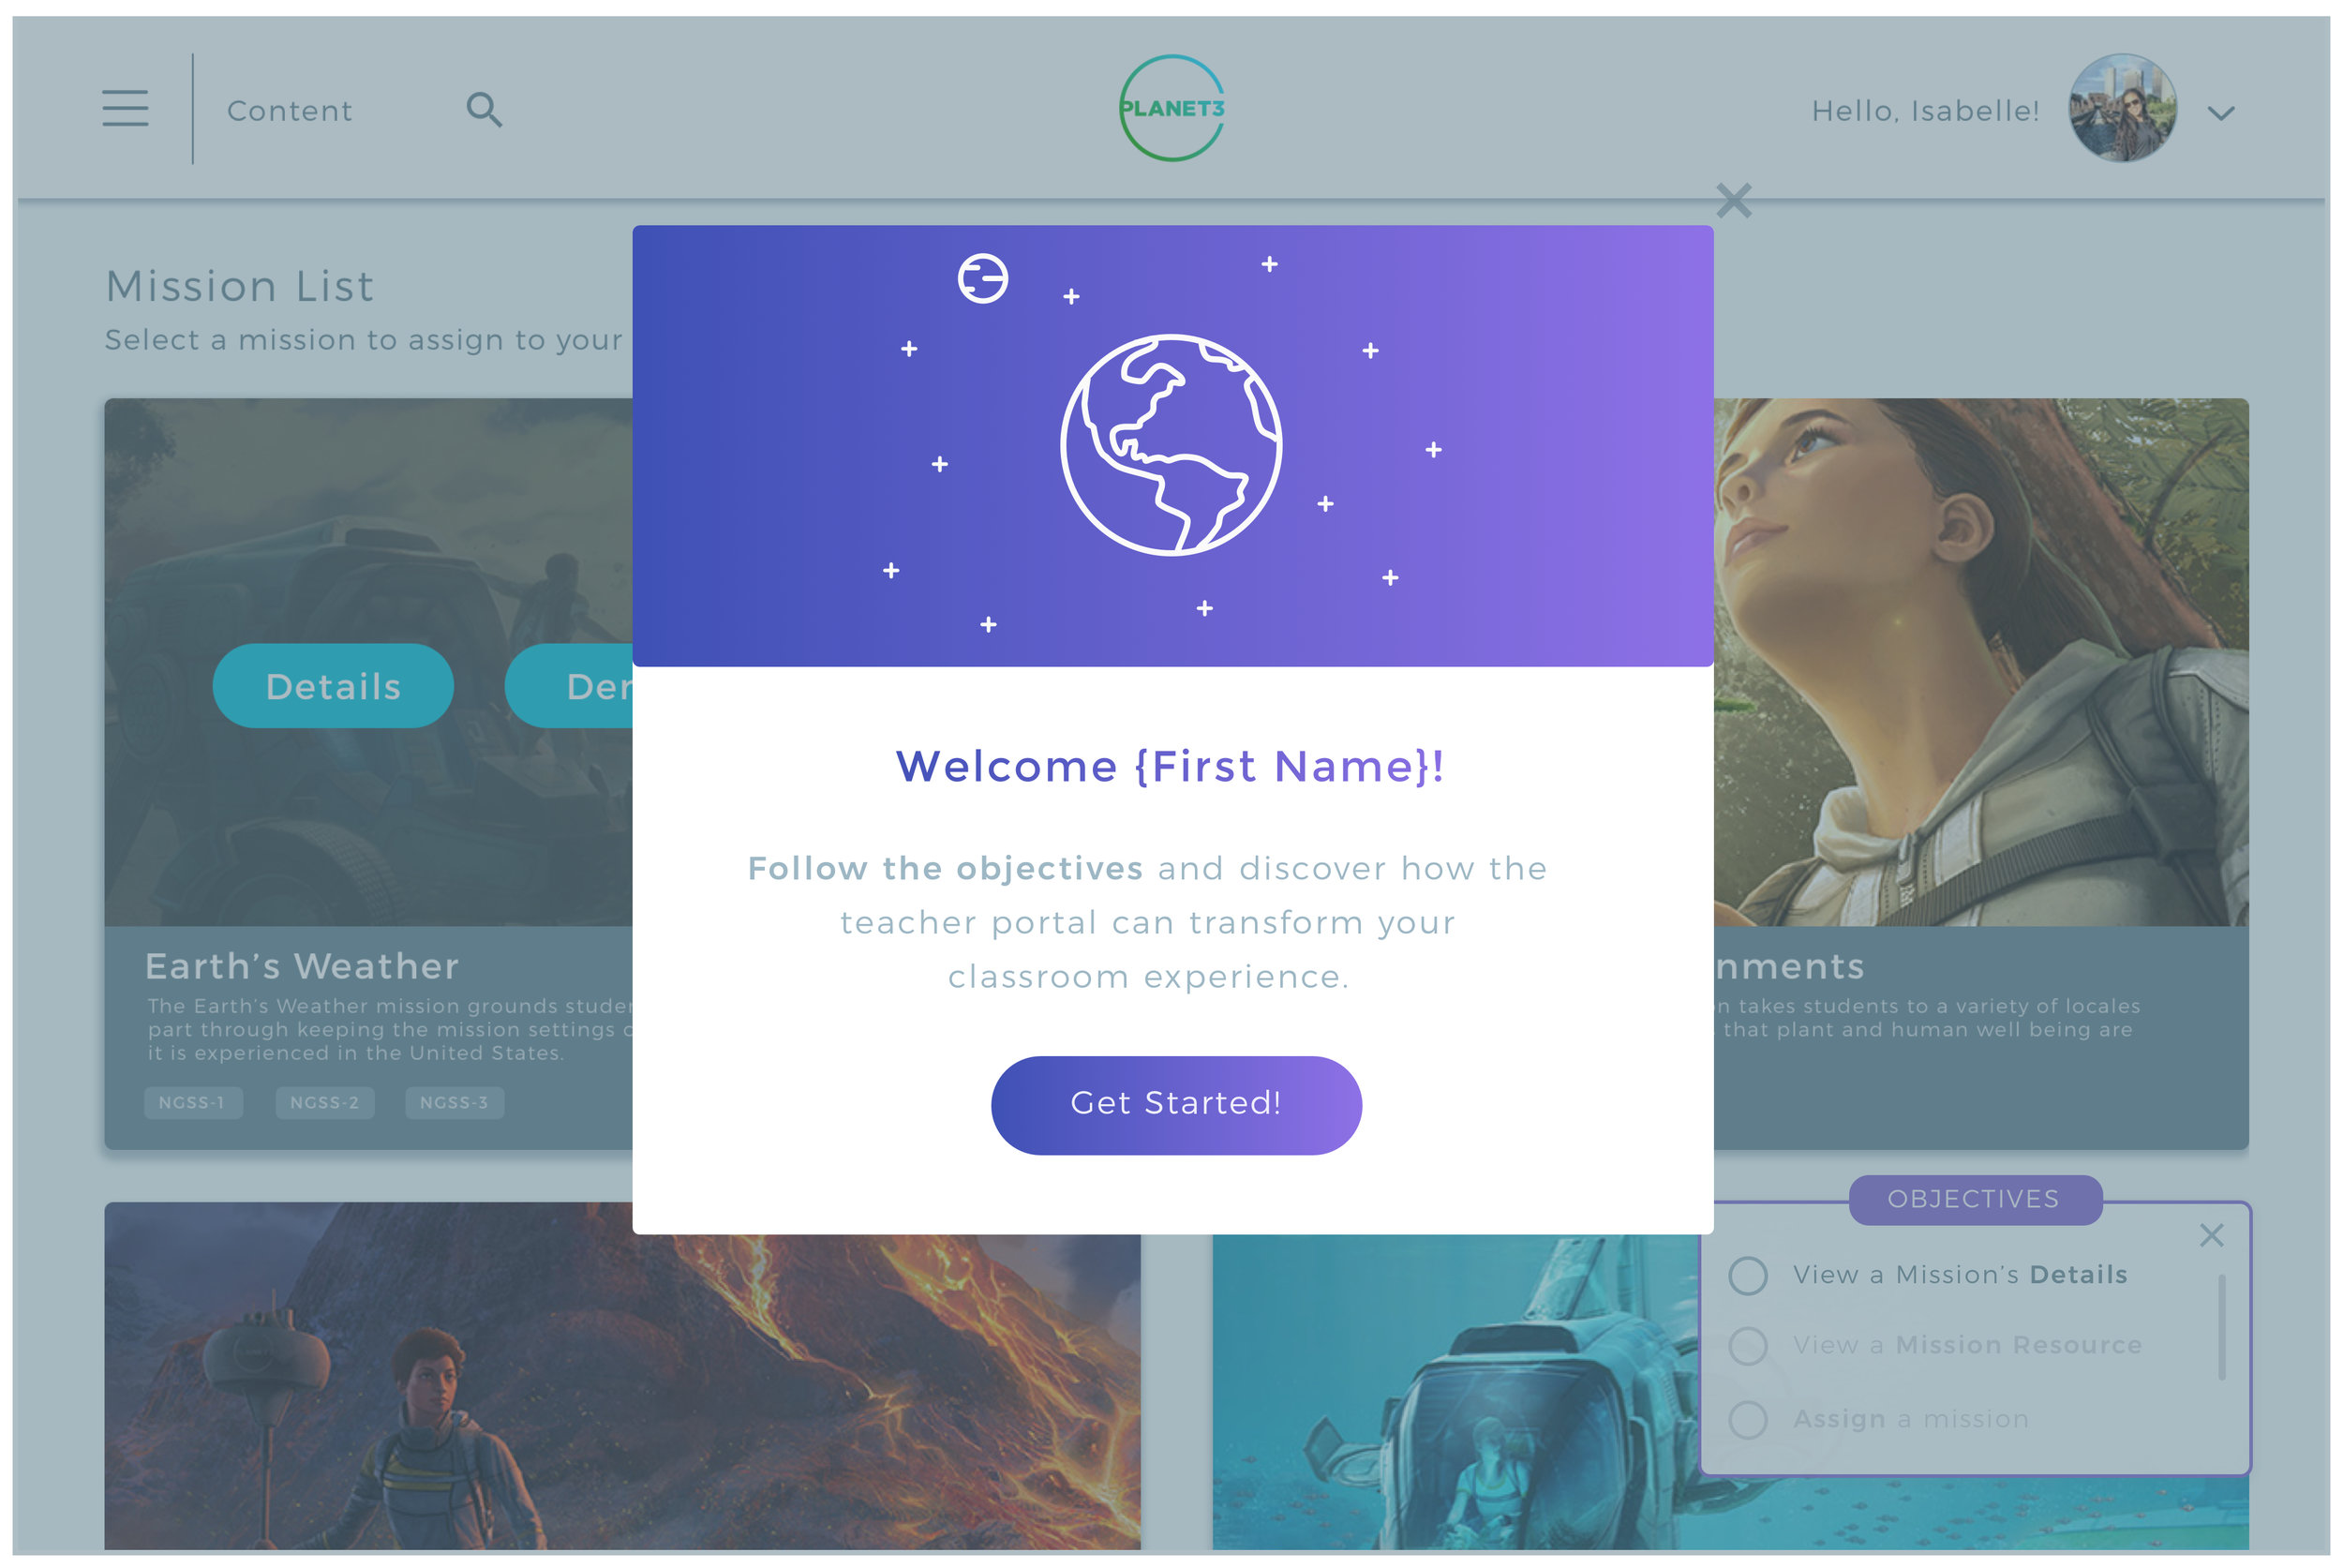Click the search magnifier icon

(x=484, y=110)
